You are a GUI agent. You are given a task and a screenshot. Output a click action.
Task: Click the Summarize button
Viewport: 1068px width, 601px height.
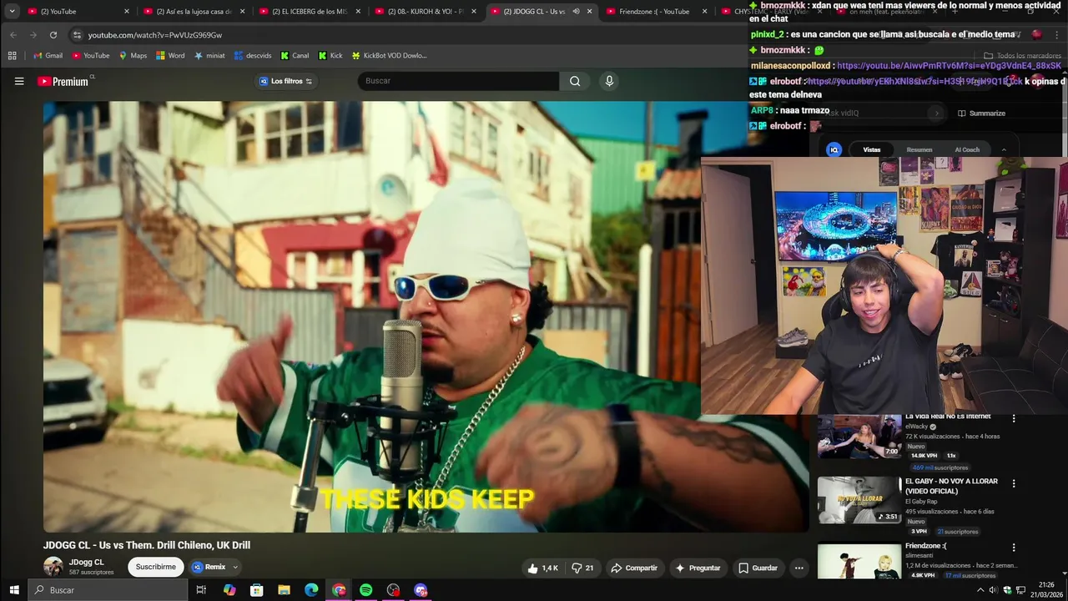(981, 114)
